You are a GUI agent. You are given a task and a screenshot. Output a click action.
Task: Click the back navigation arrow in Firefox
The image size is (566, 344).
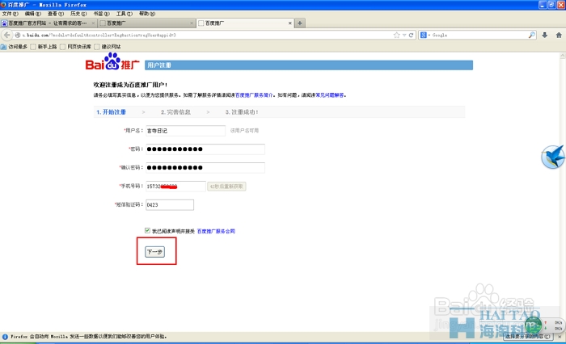coord(6,36)
